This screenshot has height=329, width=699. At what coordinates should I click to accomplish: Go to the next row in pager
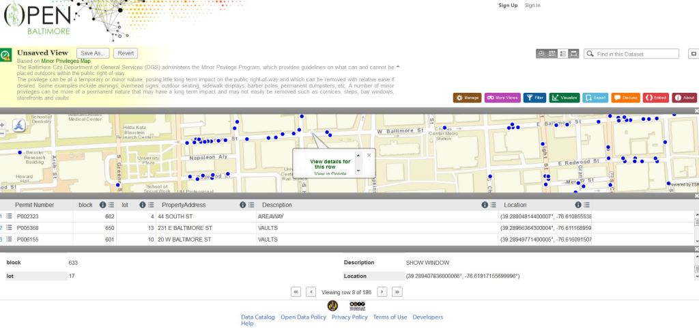point(382,291)
